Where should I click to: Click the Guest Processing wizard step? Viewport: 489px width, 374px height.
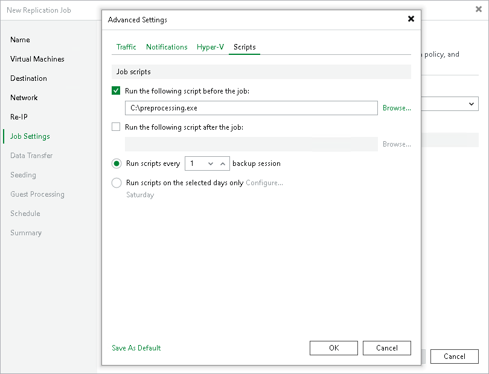(37, 194)
